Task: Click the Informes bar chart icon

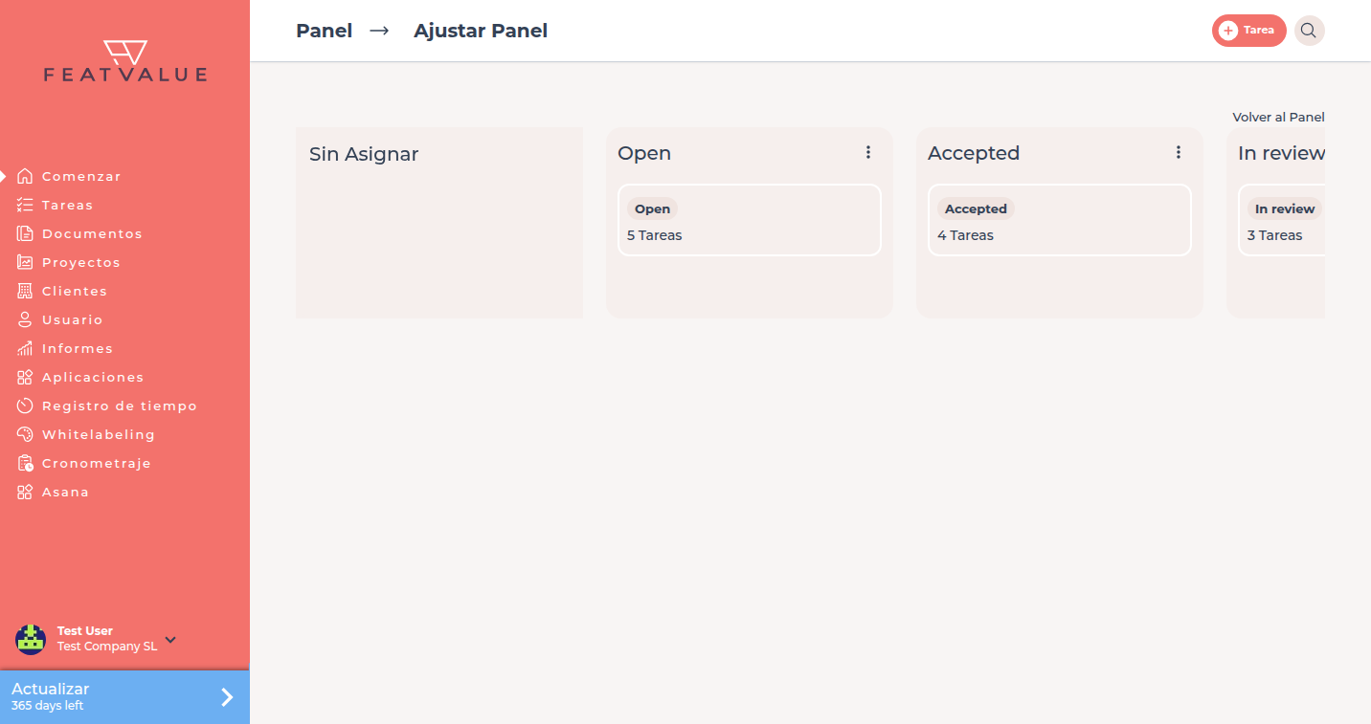Action: point(25,348)
